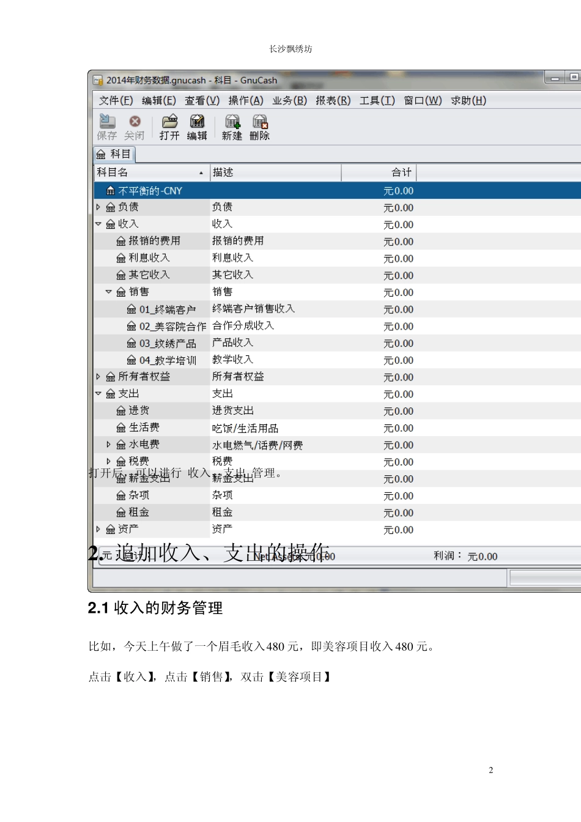Collapse the 销售 sub-account tree
The height and width of the screenshot is (822, 581).
(108, 292)
